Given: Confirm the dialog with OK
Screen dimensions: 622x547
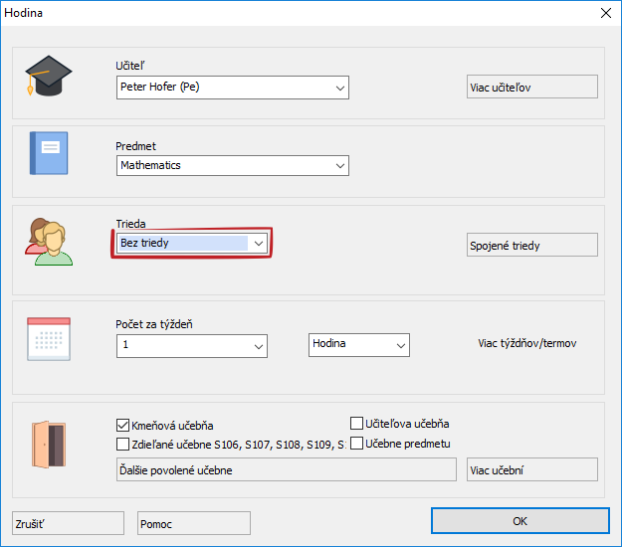Looking at the screenshot, I should 519,521.
